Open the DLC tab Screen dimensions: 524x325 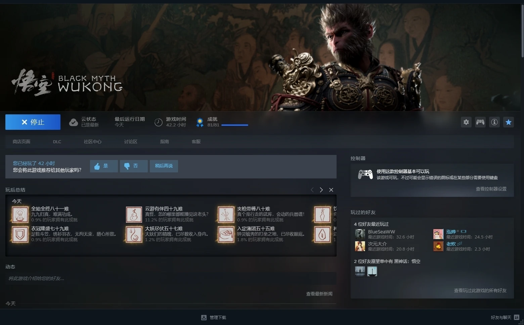57,142
